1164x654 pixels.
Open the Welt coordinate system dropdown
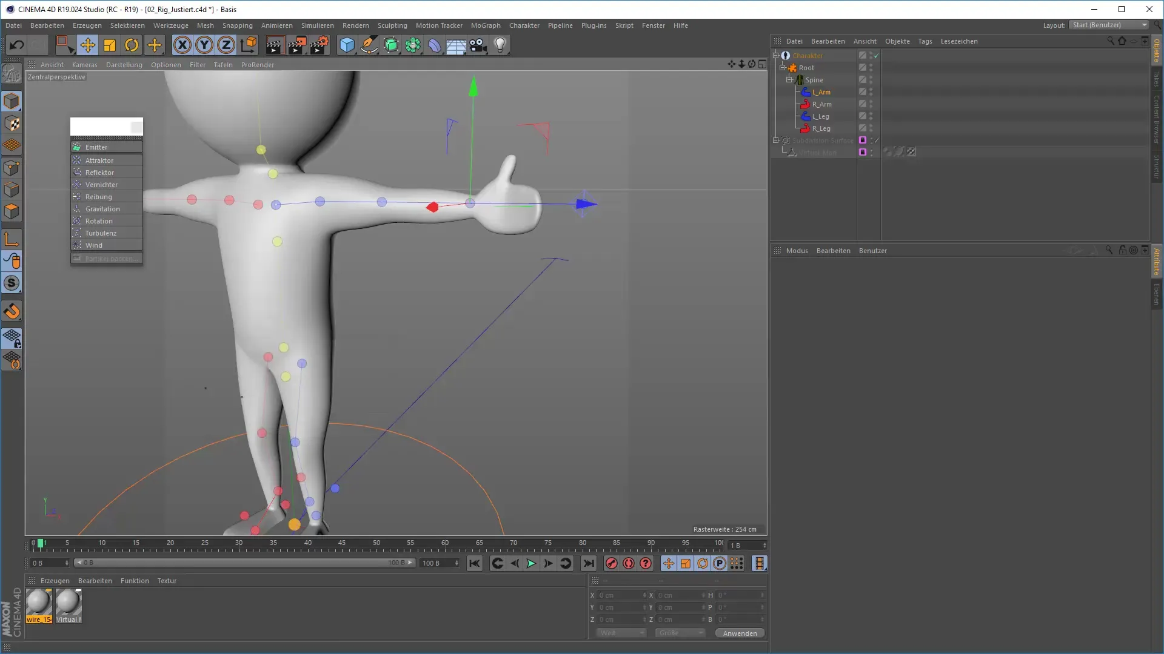click(621, 633)
